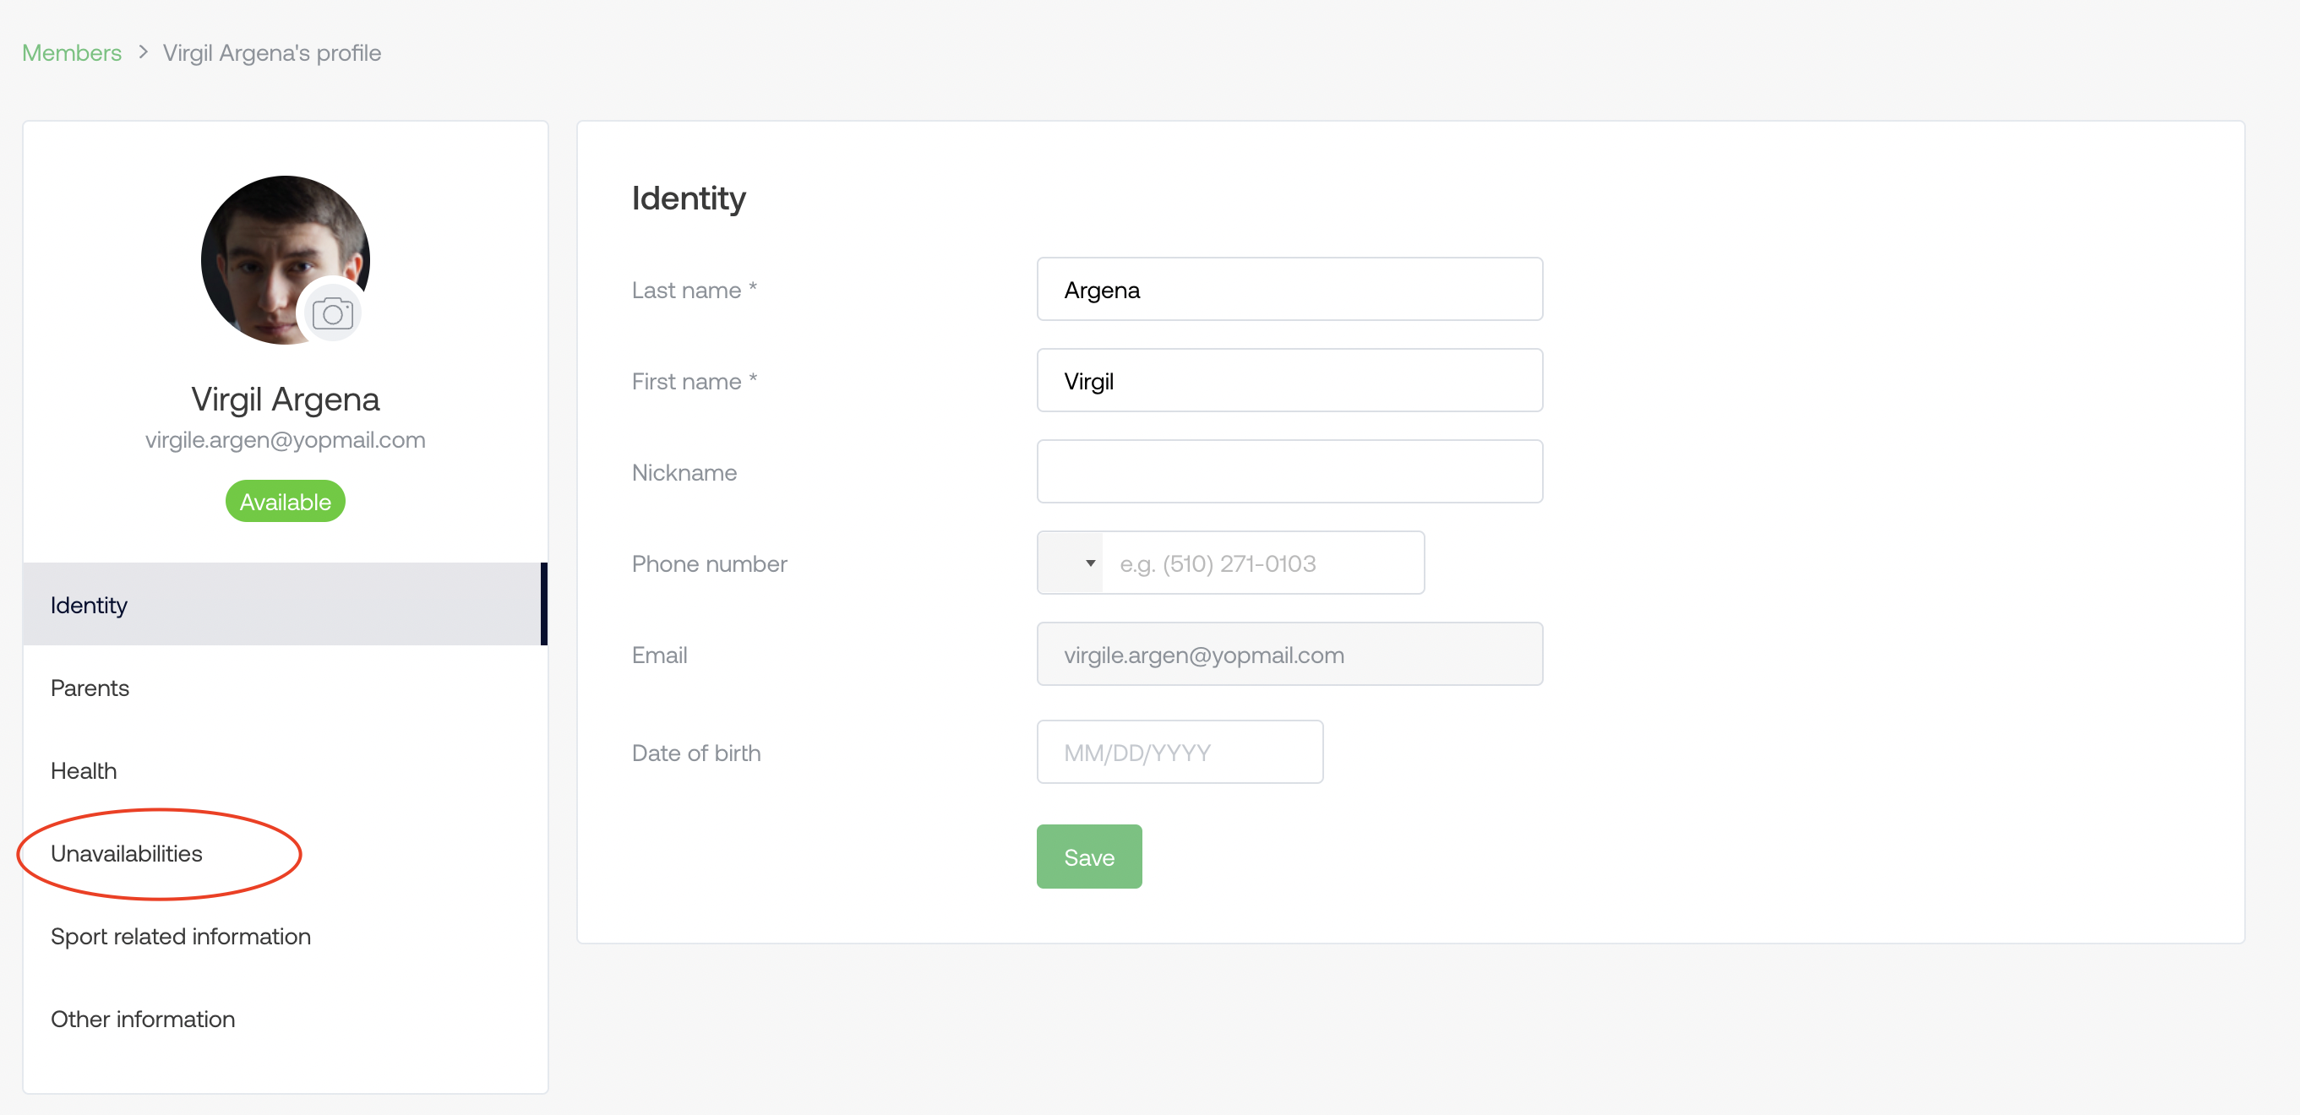This screenshot has width=2300, height=1115.
Task: Click the Save button
Action: tap(1088, 857)
